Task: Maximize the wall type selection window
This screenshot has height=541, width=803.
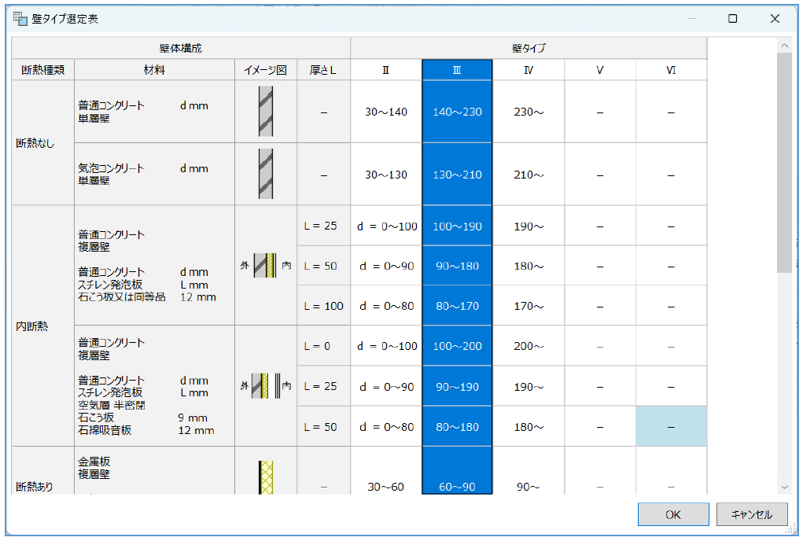Action: pyautogui.click(x=732, y=19)
